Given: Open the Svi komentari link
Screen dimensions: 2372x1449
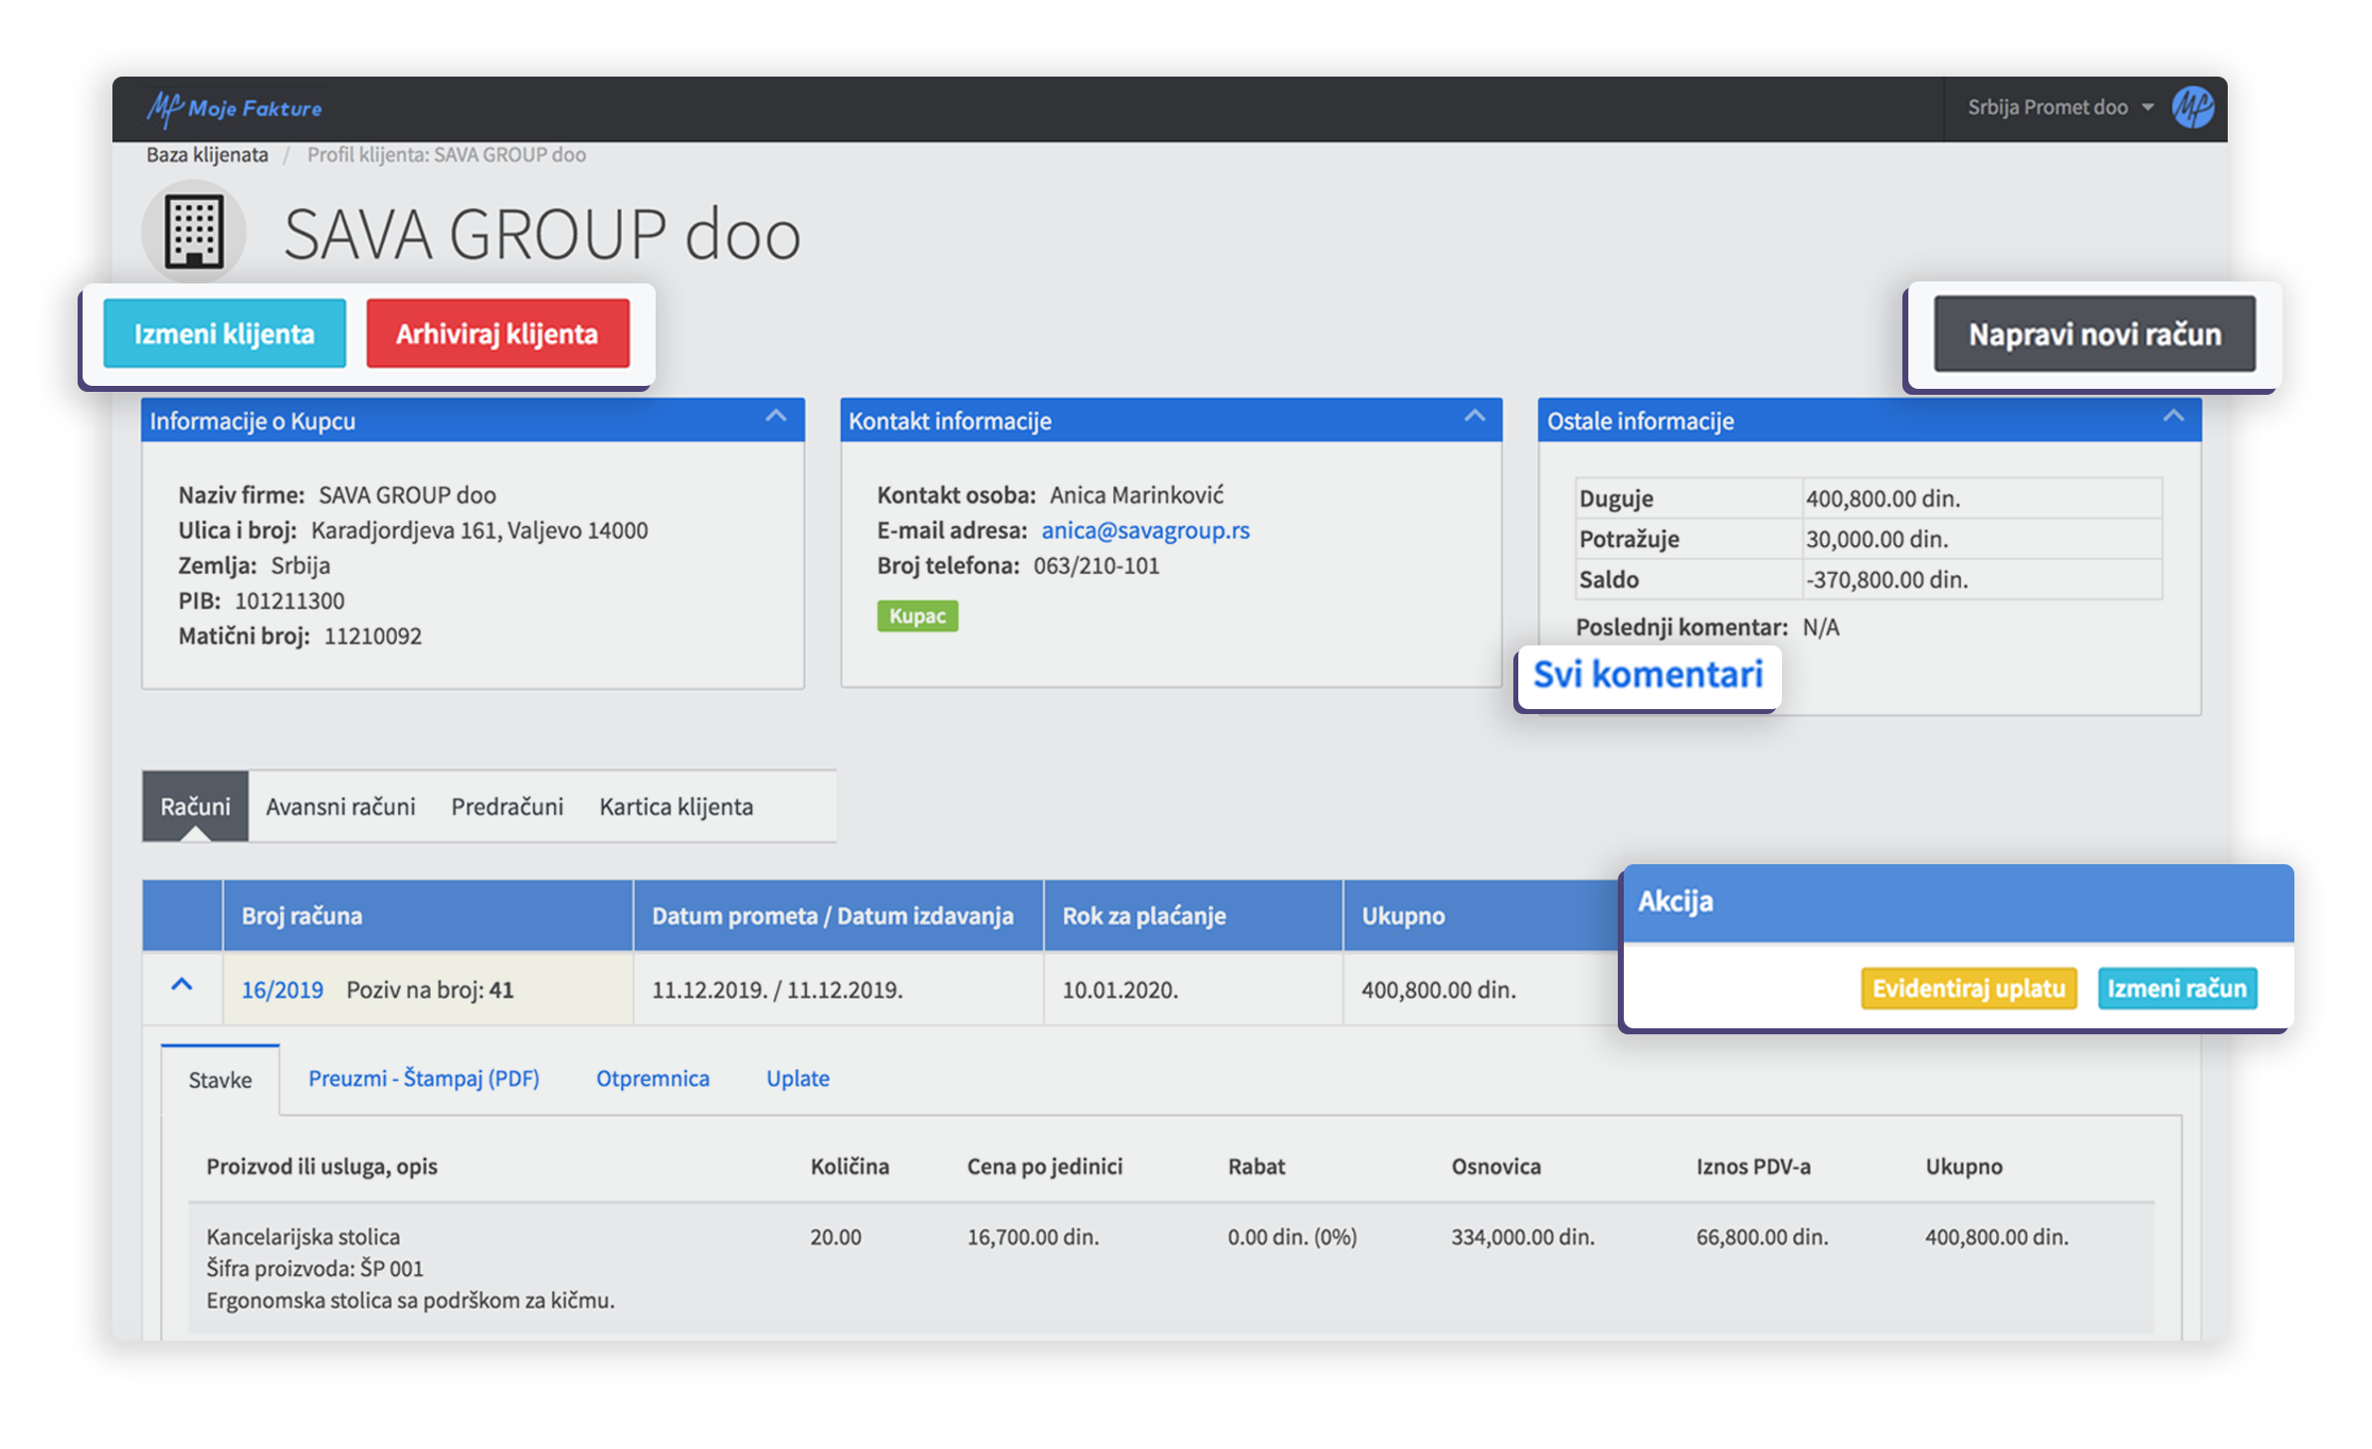Looking at the screenshot, I should point(1648,675).
